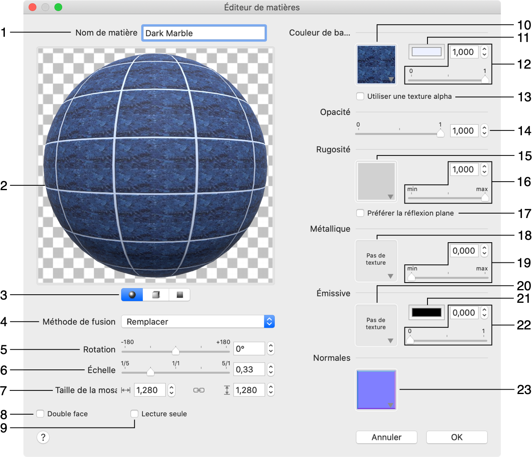Click the tile width field 1,280
This screenshot has height=457, width=532.
point(150,390)
